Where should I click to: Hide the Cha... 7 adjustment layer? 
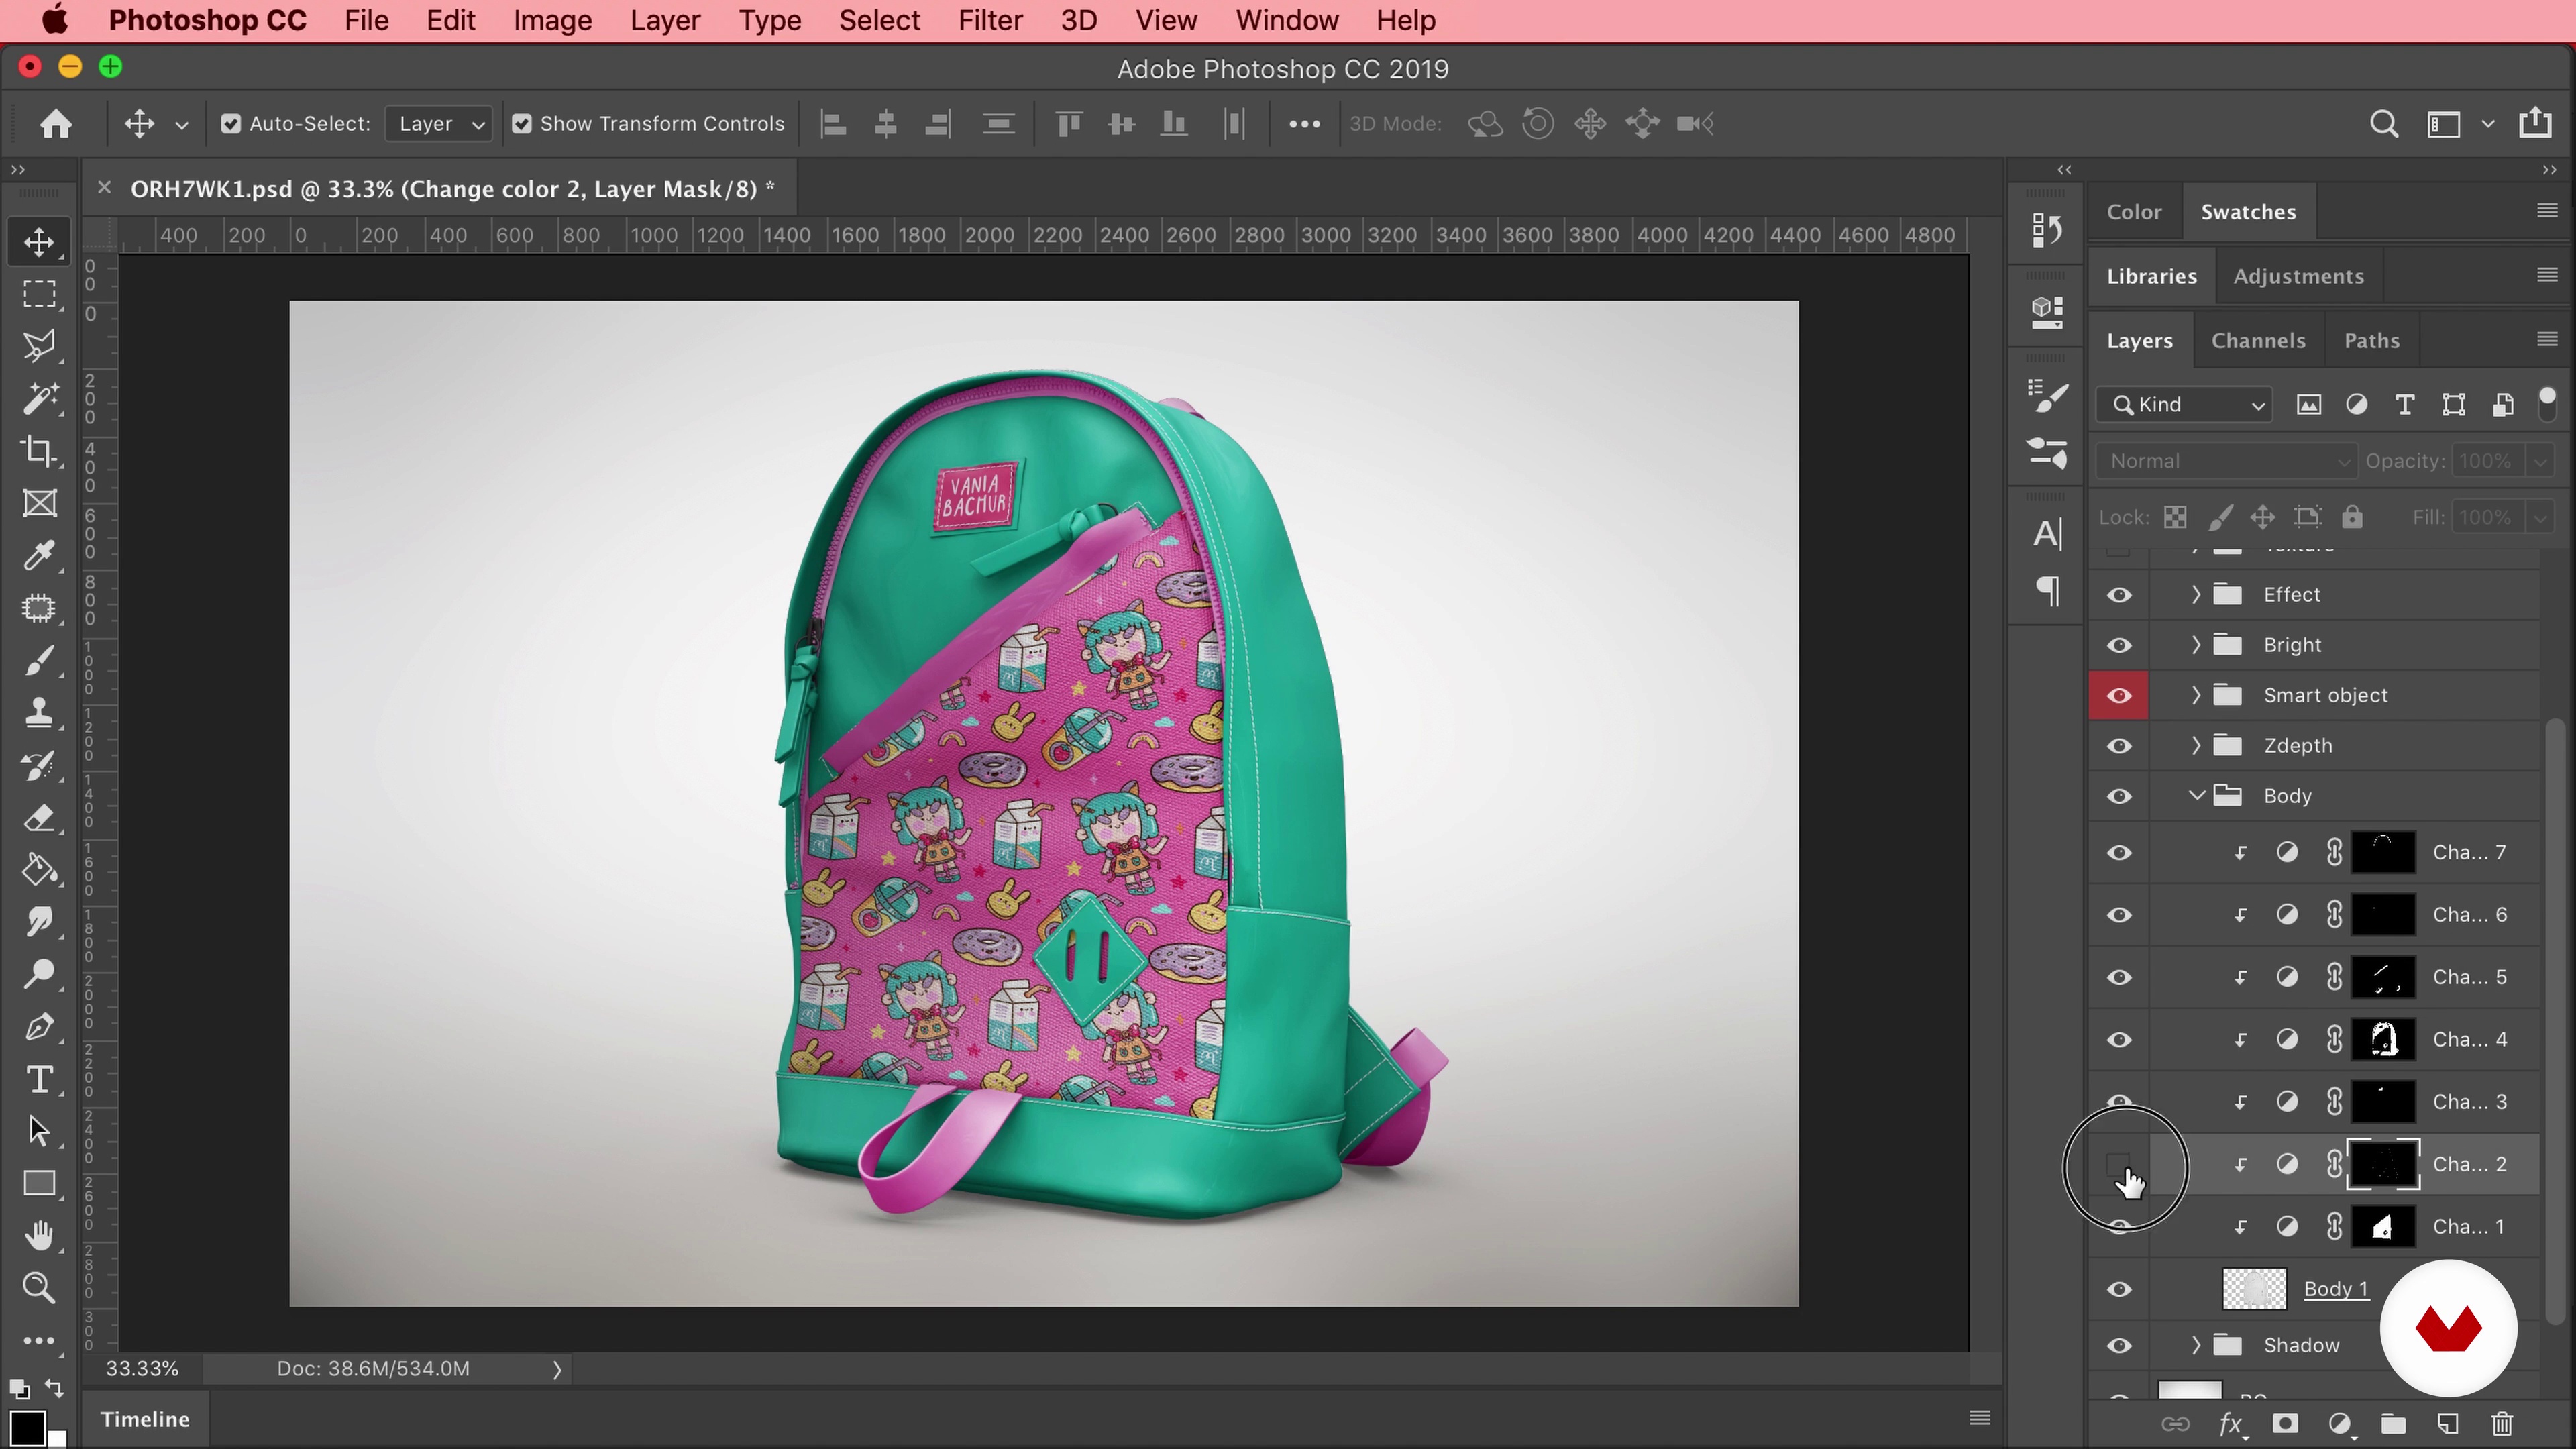[2119, 853]
